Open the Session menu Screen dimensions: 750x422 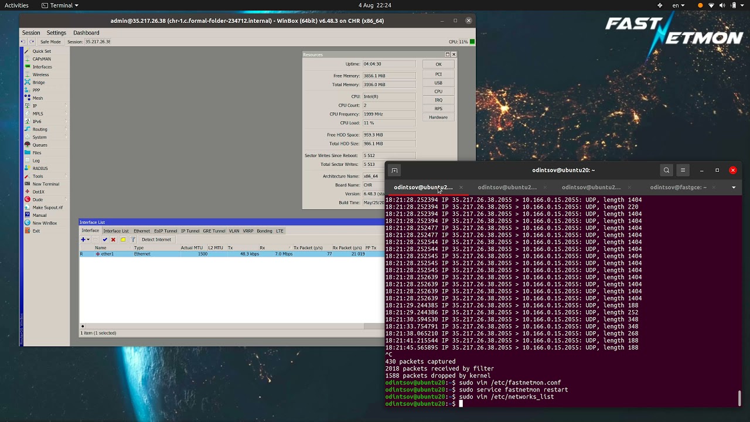pos(31,33)
